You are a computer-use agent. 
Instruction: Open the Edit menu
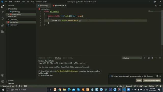tap(10, 2)
